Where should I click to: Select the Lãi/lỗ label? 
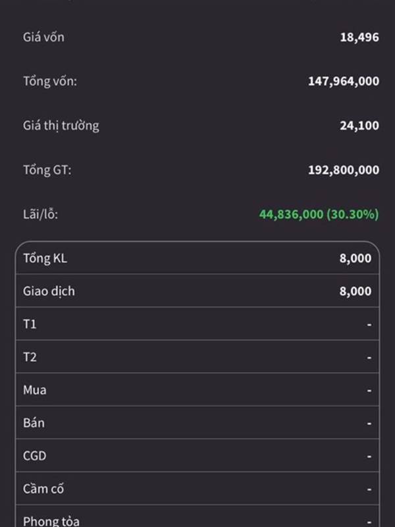[40, 215]
